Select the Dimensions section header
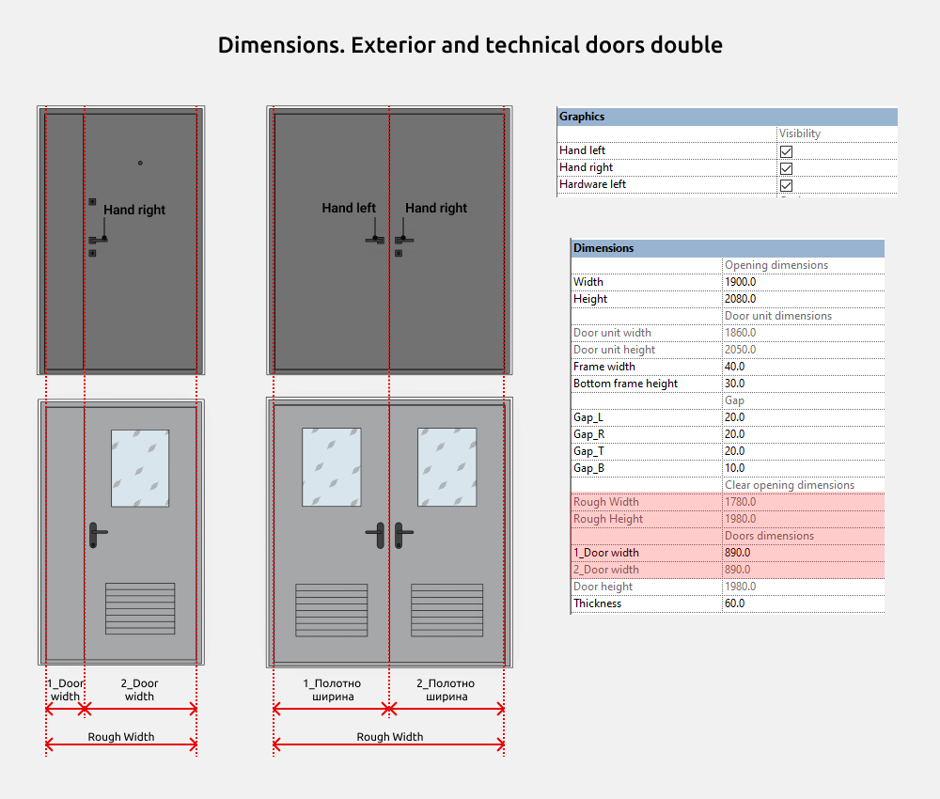Viewport: 940px width, 799px height. (x=728, y=248)
